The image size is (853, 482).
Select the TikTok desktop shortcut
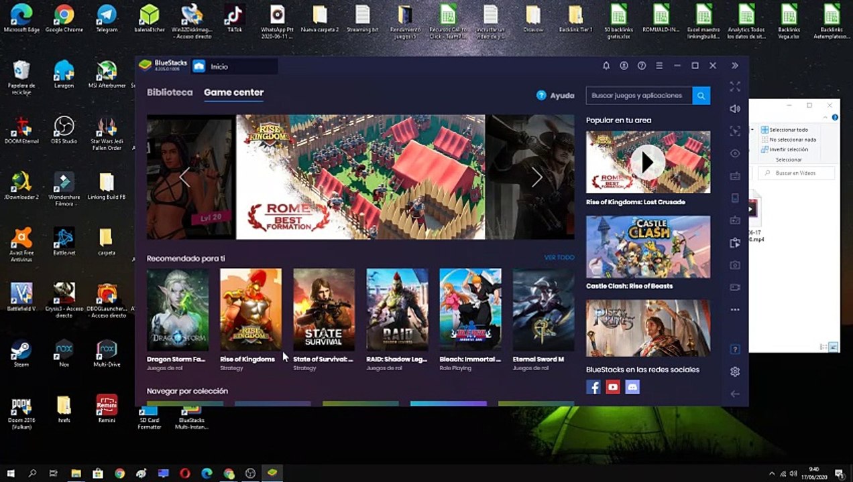[x=235, y=19]
